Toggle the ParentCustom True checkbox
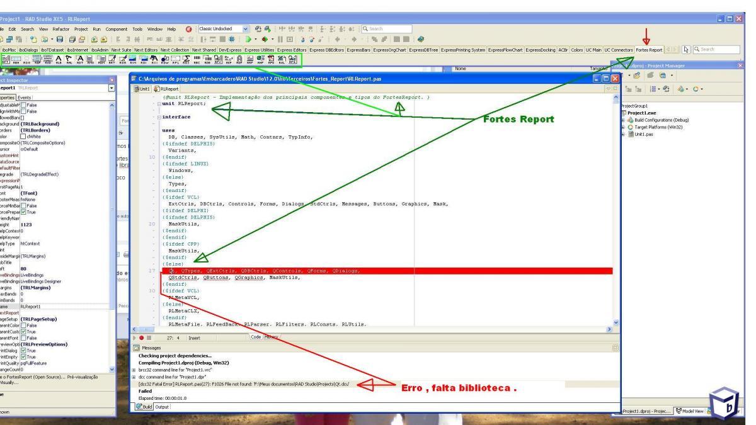The image size is (756, 425). tap(23, 332)
